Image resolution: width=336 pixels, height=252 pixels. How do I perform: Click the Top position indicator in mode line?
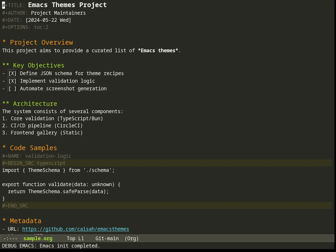point(71,238)
